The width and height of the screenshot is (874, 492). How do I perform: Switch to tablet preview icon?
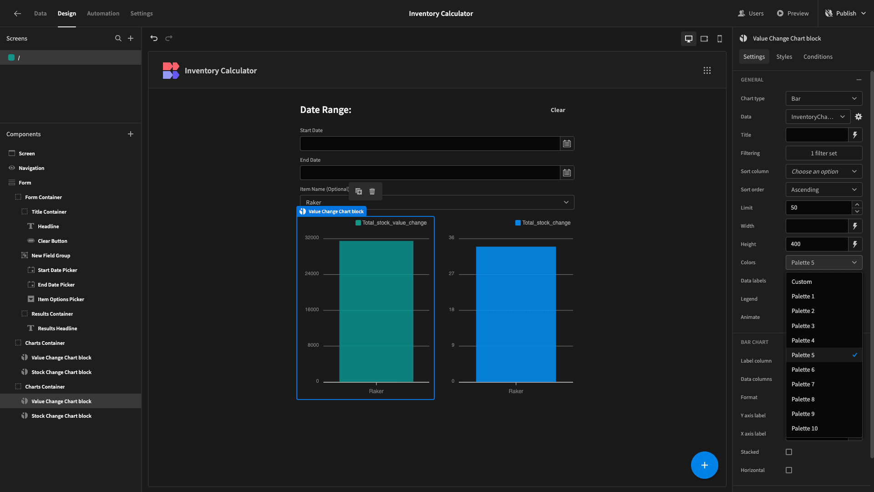pos(704,39)
